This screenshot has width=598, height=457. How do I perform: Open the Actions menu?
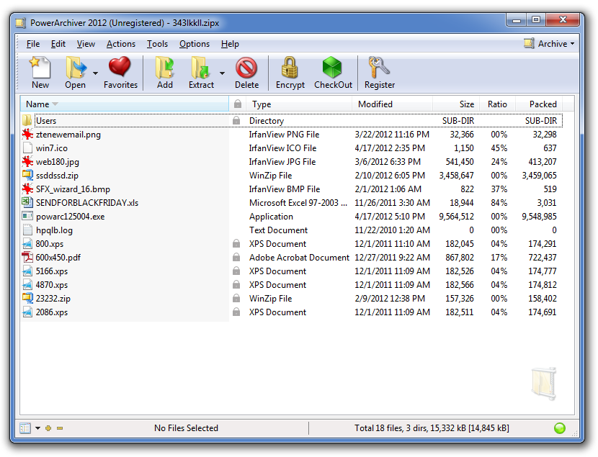click(x=121, y=44)
